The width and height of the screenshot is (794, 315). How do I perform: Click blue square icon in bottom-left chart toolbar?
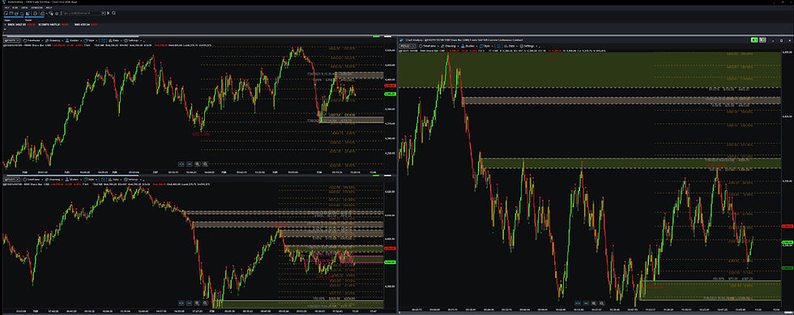click(104, 179)
